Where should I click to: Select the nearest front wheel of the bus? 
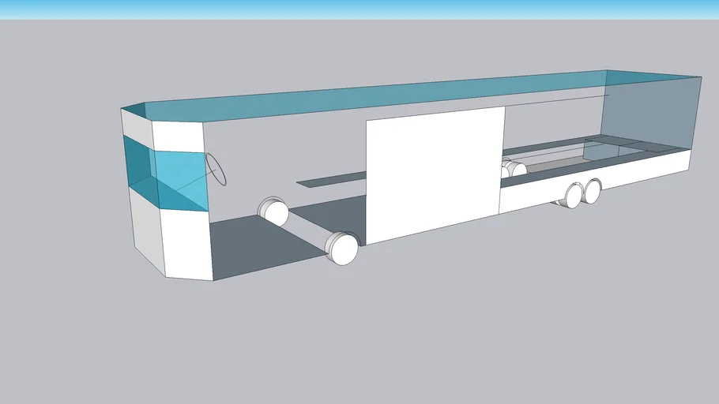[x=344, y=248]
